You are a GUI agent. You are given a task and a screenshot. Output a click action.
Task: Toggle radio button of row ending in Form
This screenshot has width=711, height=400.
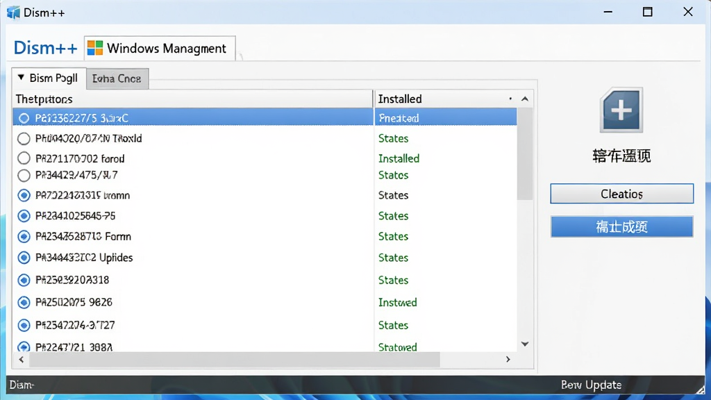(24, 236)
